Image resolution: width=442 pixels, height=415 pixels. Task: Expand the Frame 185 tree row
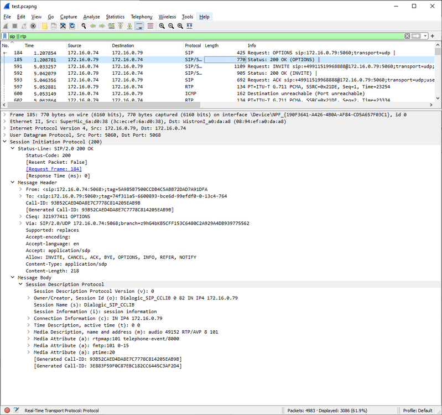[4, 115]
